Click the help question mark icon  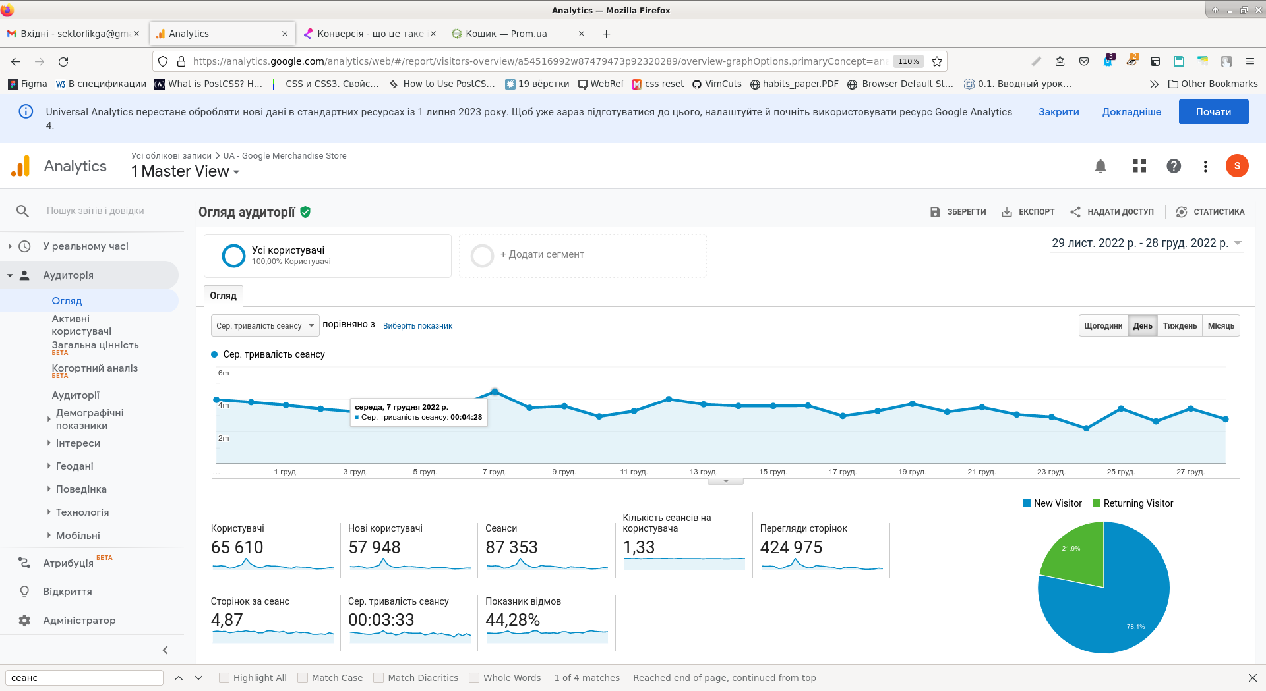pyautogui.click(x=1173, y=166)
